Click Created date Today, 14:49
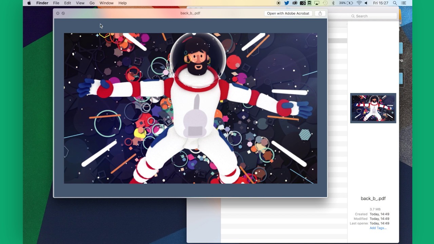Screen dimensions: 434x244 coord(379,214)
